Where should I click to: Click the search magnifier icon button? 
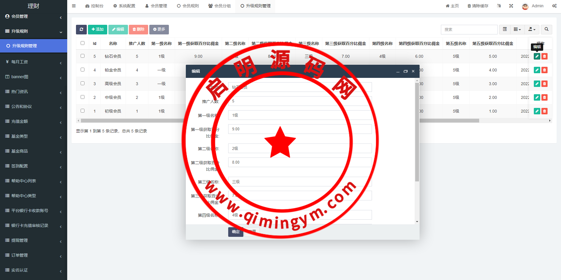pyautogui.click(x=546, y=29)
